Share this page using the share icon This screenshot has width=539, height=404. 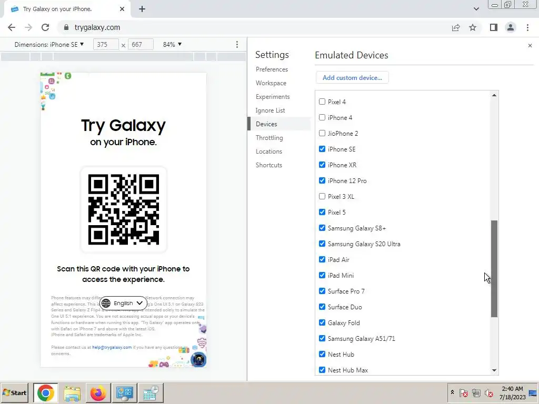point(456,27)
